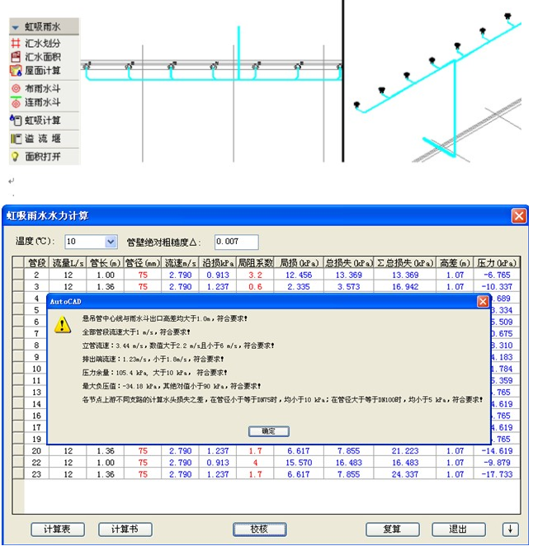Click the 布雨水斗 target icon
The width and height of the screenshot is (533, 546).
pos(16,88)
